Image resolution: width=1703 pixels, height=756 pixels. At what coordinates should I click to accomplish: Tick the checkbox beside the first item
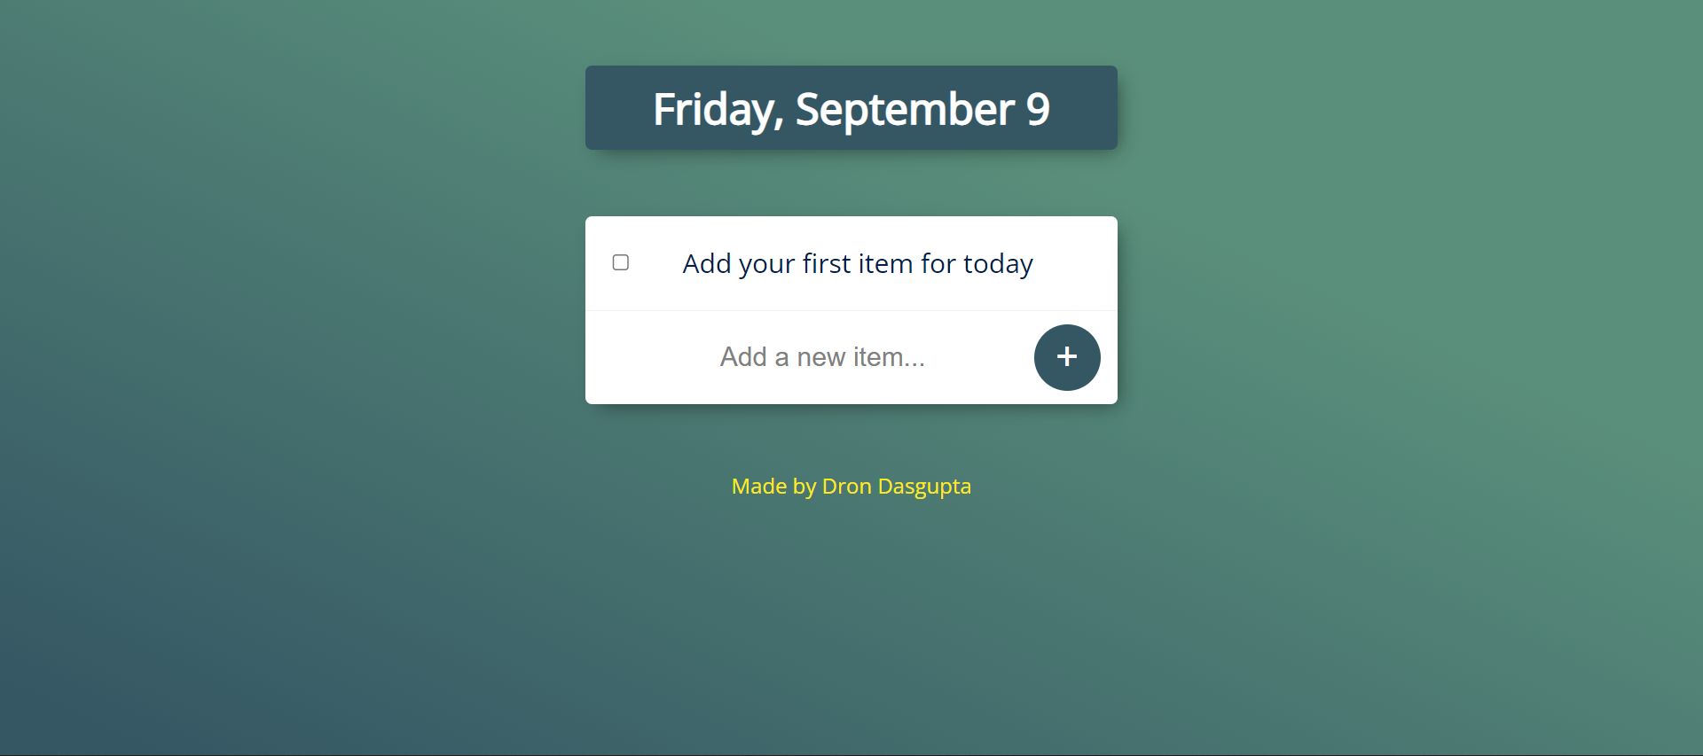[x=621, y=262]
